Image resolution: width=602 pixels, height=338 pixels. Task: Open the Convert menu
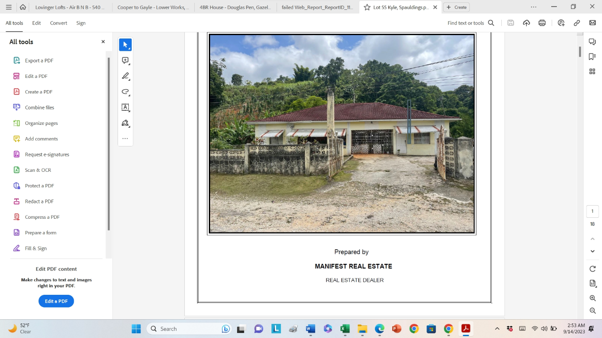point(58,23)
